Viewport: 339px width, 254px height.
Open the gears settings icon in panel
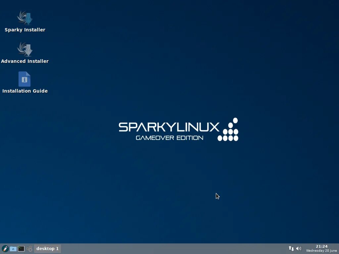pos(29,249)
